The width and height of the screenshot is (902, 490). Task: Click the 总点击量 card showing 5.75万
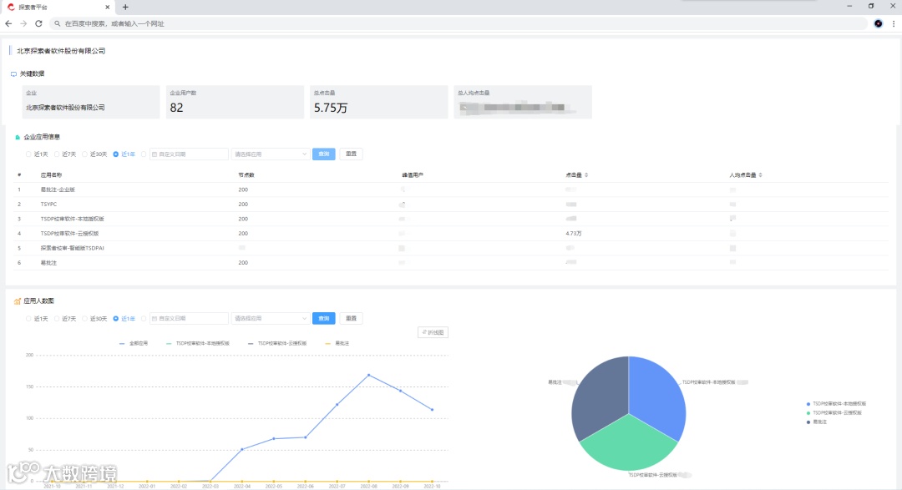click(x=378, y=102)
